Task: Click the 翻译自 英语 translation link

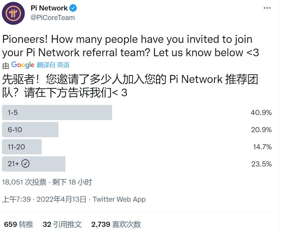Action: [53, 65]
